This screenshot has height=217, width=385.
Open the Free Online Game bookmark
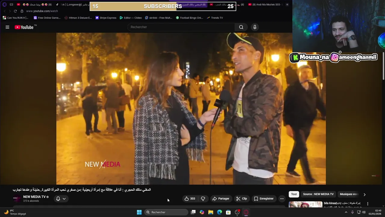47,18
